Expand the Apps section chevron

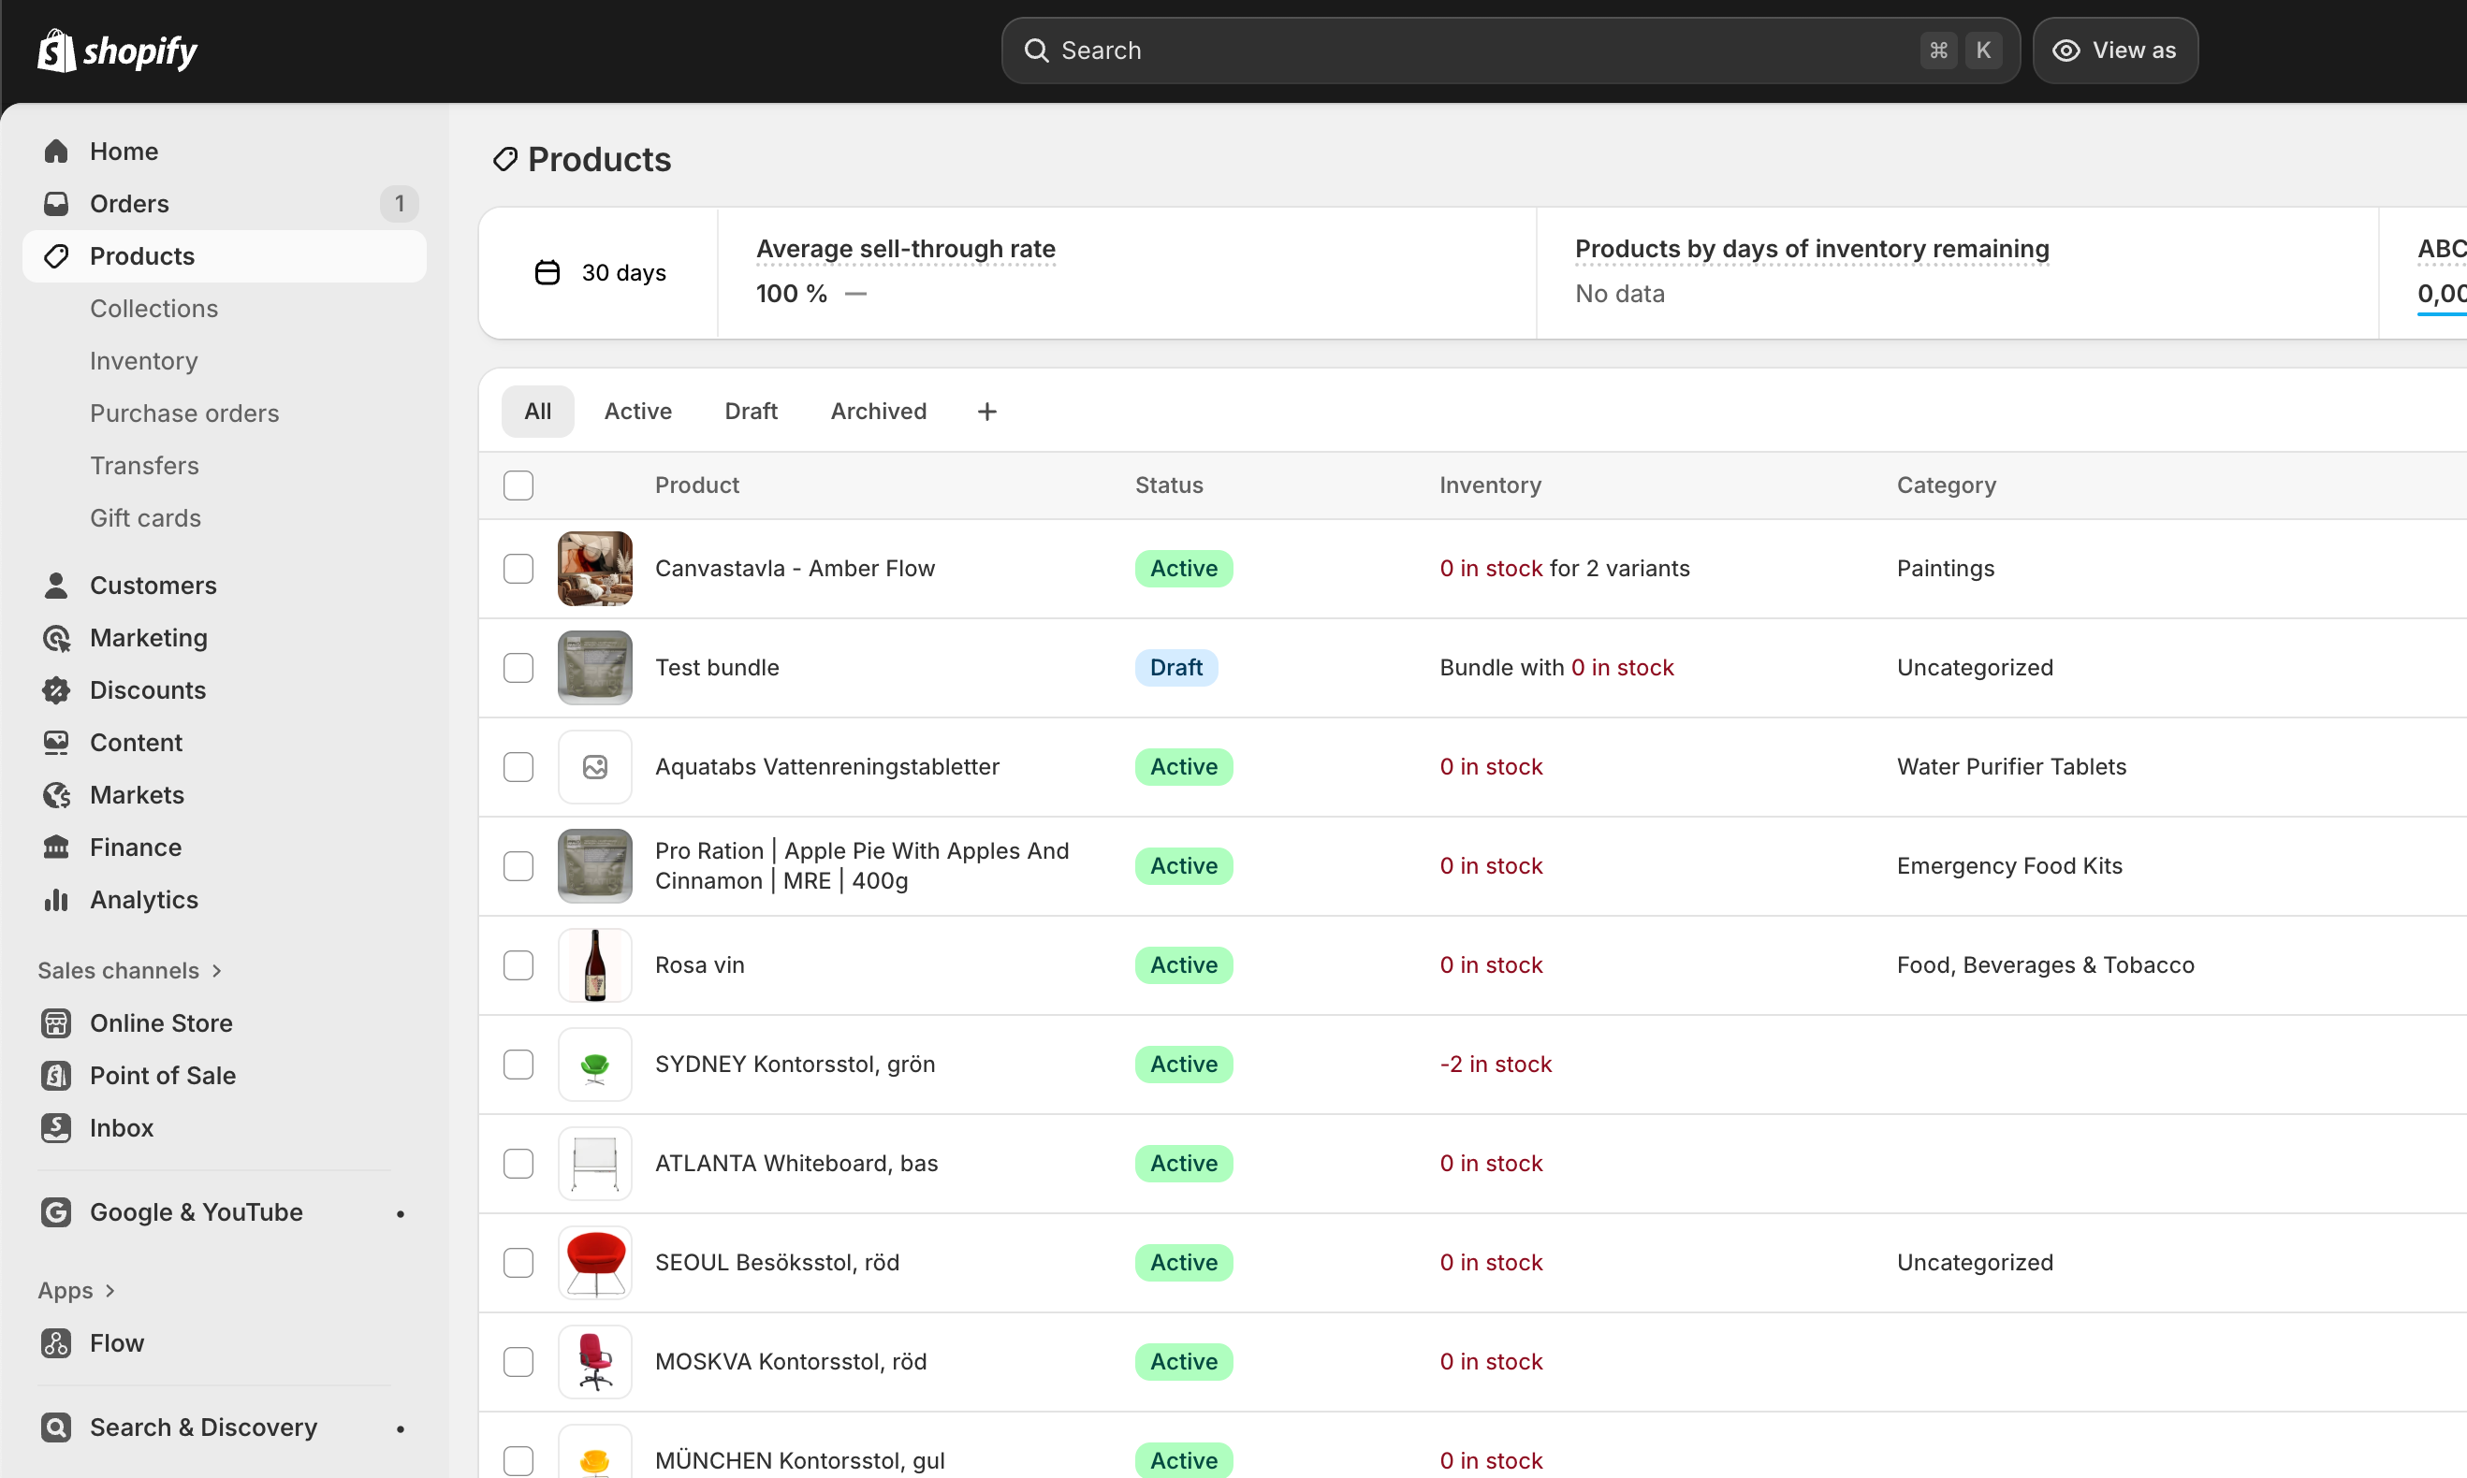pos(110,1290)
